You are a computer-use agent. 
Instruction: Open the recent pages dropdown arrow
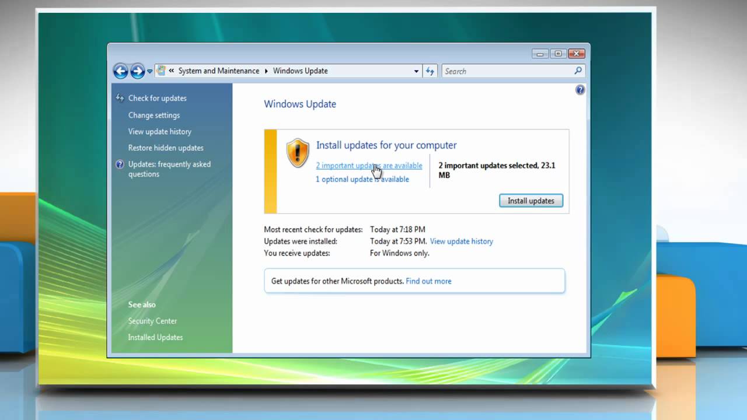(149, 71)
